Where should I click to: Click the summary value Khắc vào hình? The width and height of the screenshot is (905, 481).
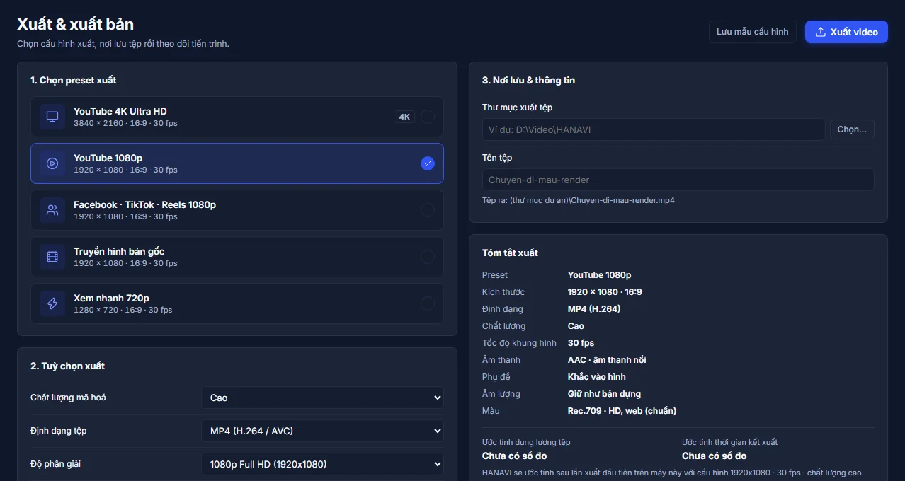point(597,377)
